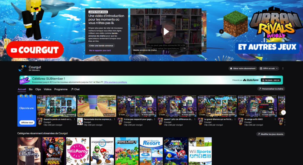Play the channel trailer video

click(x=166, y=31)
